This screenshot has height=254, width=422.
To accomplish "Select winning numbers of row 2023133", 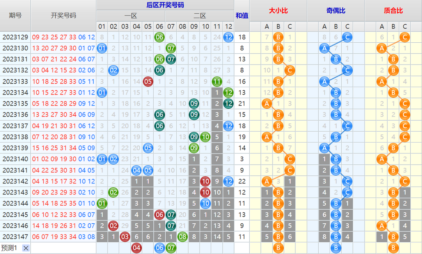I will point(63,81).
